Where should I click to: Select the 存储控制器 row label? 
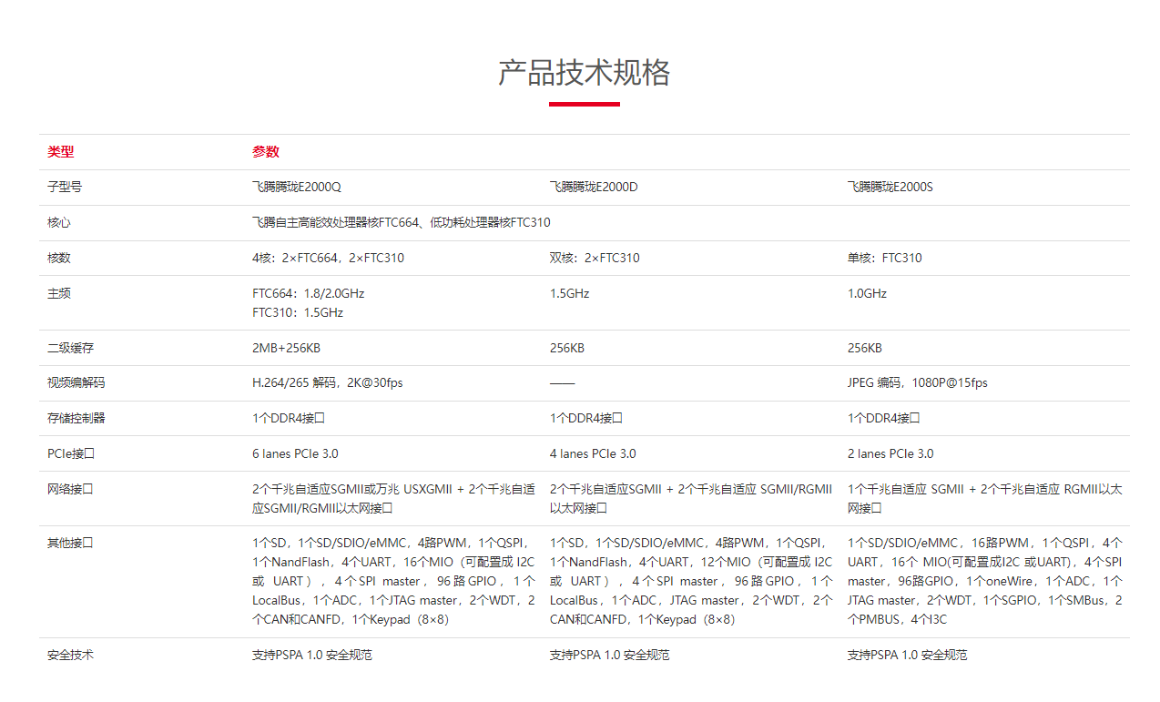pos(76,419)
